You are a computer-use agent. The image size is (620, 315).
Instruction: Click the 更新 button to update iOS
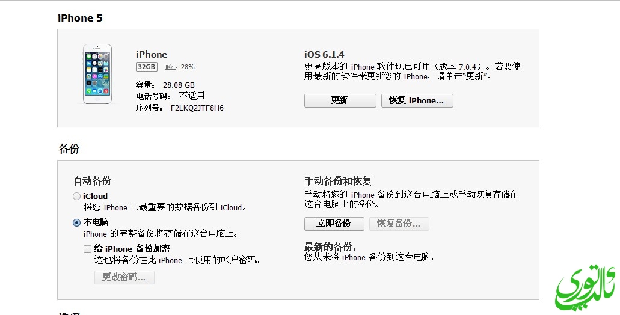[340, 100]
